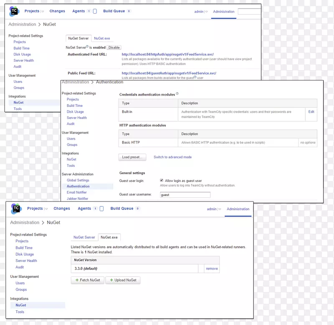This screenshot has height=325, width=334.
Task: Open Users in the NuGet.exe page sidebar
Action: tap(20, 283)
